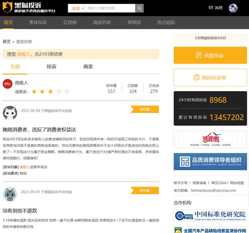Viewport: 249px width, 233px height.
Task: Switch to the 投诉 results tab
Action: [x=52, y=66]
